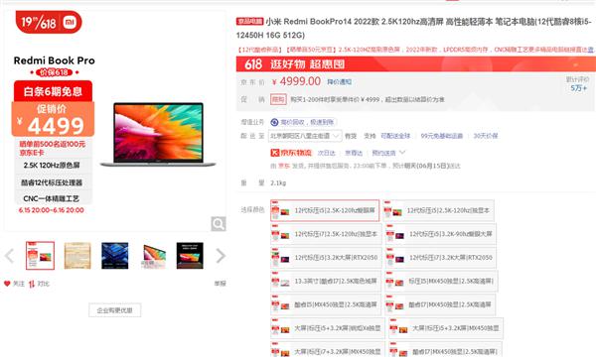Choose variant 标压i5|MX450独显|2.5K高清屏
The height and width of the screenshot is (357, 596).
tap(441, 281)
